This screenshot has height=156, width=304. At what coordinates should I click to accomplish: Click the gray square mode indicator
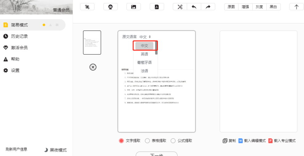pos(57,25)
